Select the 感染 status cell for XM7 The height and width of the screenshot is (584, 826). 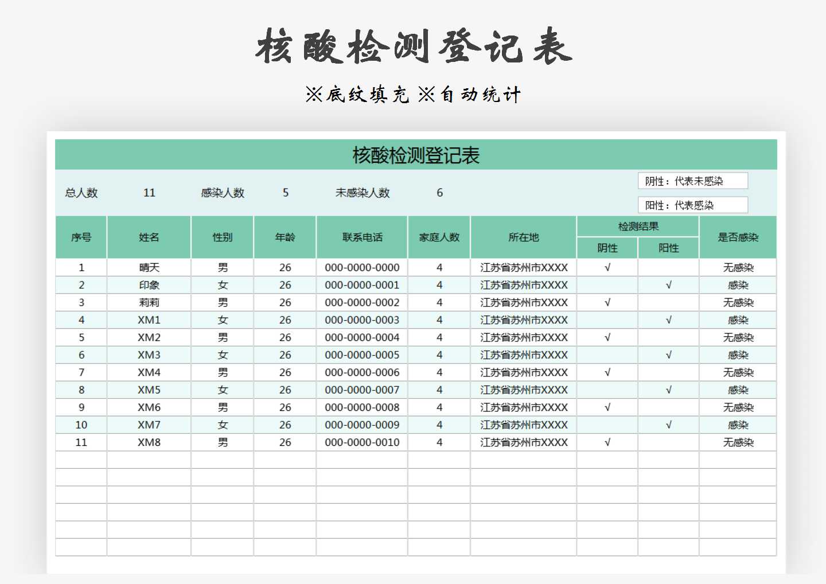(x=738, y=425)
